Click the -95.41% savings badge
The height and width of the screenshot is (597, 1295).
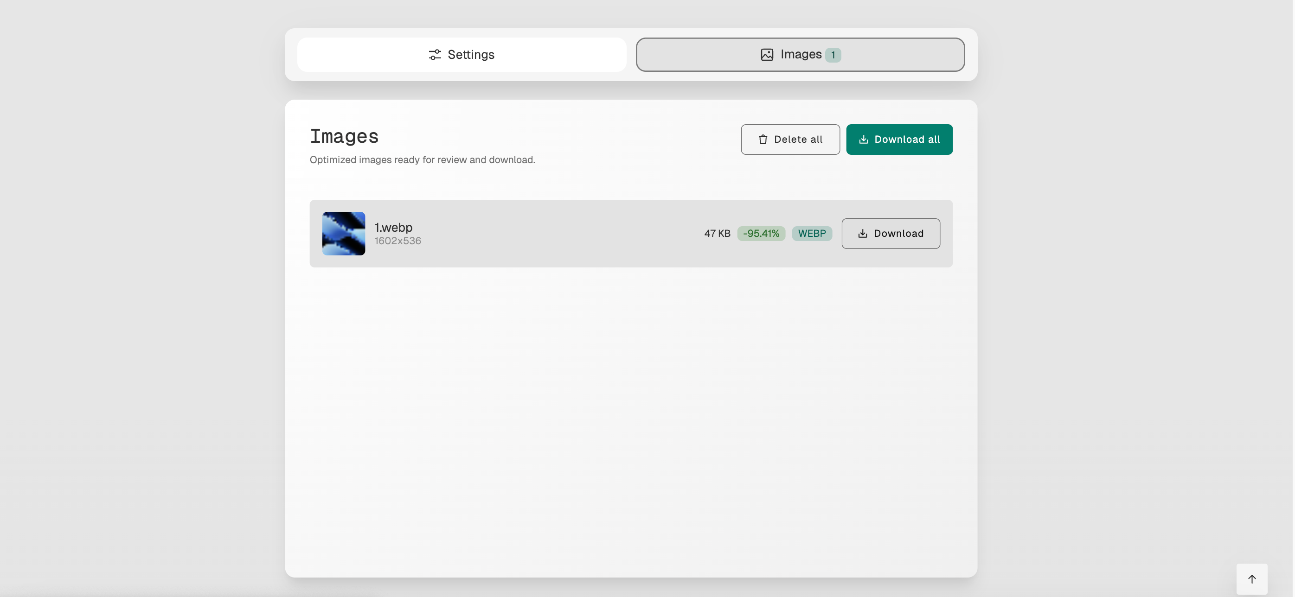pos(761,234)
